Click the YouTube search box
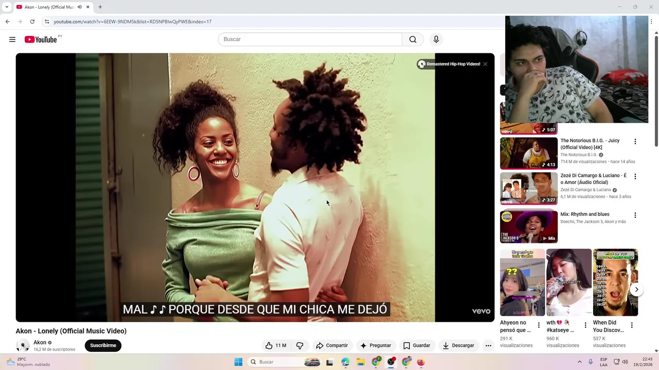The height and width of the screenshot is (370, 659). coord(310,40)
